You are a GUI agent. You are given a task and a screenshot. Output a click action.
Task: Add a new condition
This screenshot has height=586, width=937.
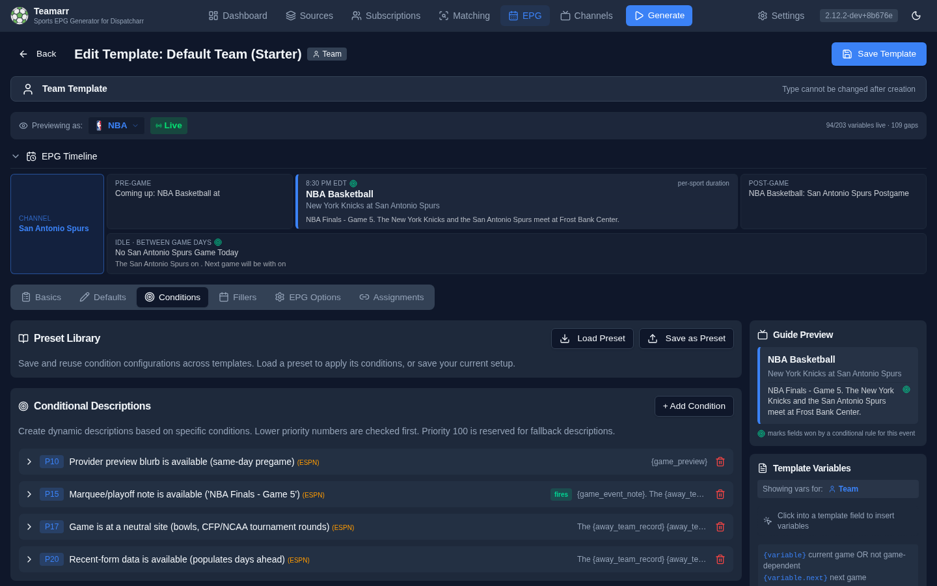coord(694,406)
